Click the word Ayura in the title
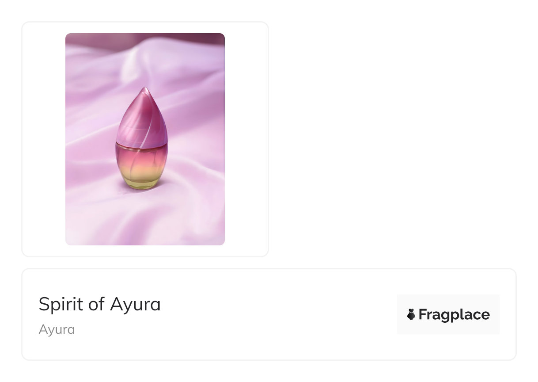The width and height of the screenshot is (538, 382). click(x=135, y=304)
